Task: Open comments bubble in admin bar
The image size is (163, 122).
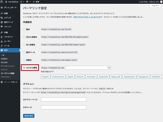Action: [28, 2]
